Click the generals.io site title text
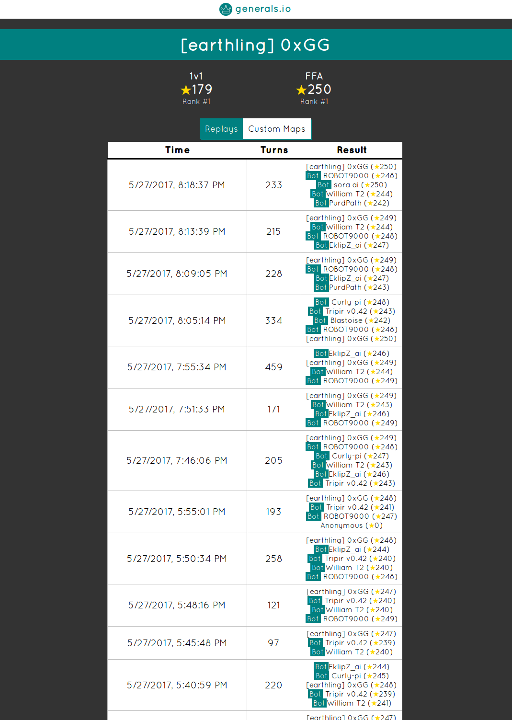 263,9
